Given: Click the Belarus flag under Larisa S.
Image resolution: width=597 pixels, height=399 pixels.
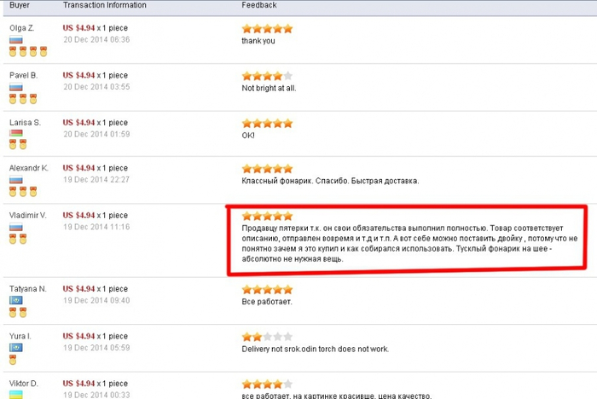Looking at the screenshot, I should [16, 133].
